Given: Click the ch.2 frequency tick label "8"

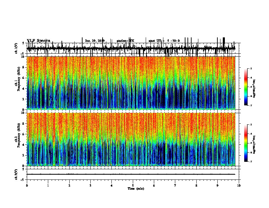Looking at the screenshot, I should 23,123.
